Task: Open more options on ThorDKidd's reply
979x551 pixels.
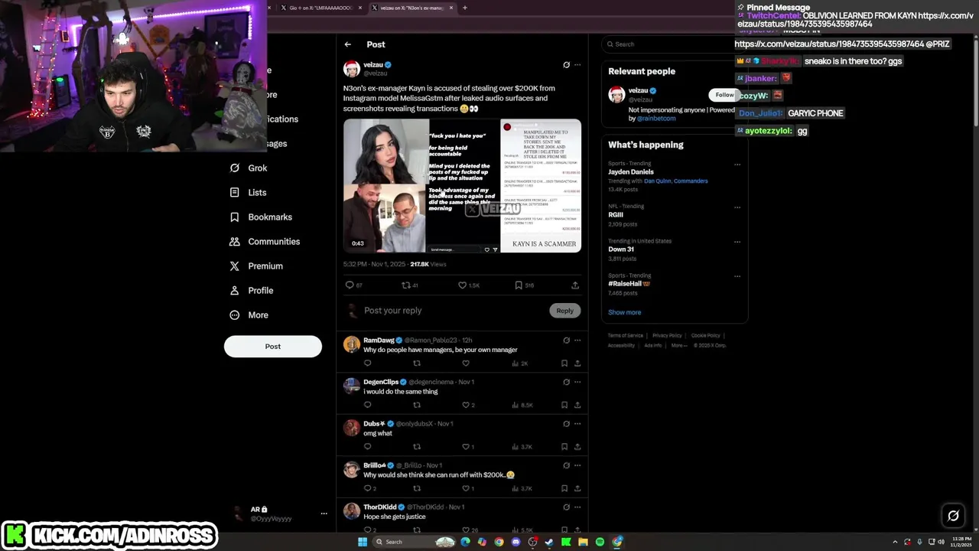Action: pyautogui.click(x=577, y=507)
